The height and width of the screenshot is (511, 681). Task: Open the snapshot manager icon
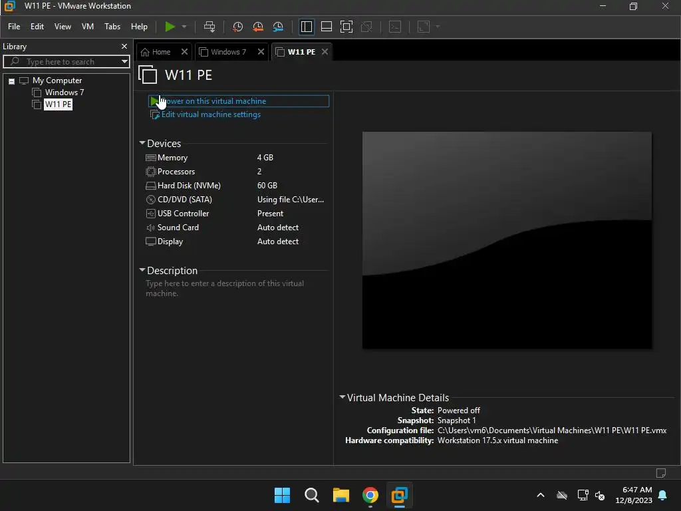[x=278, y=27]
